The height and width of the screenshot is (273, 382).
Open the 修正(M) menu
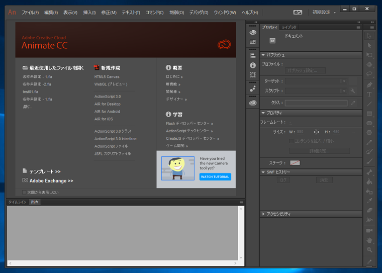[x=109, y=13]
